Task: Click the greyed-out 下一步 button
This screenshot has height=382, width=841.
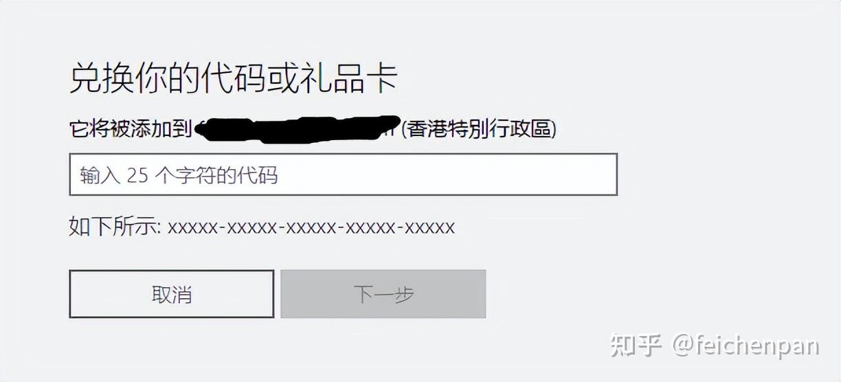Action: pyautogui.click(x=383, y=294)
